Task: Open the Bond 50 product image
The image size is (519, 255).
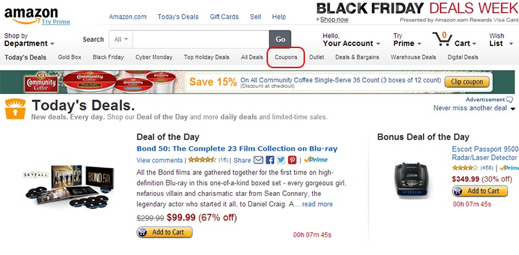Action: click(x=69, y=186)
